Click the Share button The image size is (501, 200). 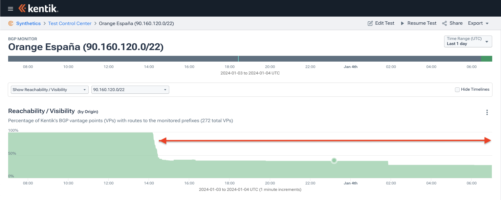coord(452,23)
